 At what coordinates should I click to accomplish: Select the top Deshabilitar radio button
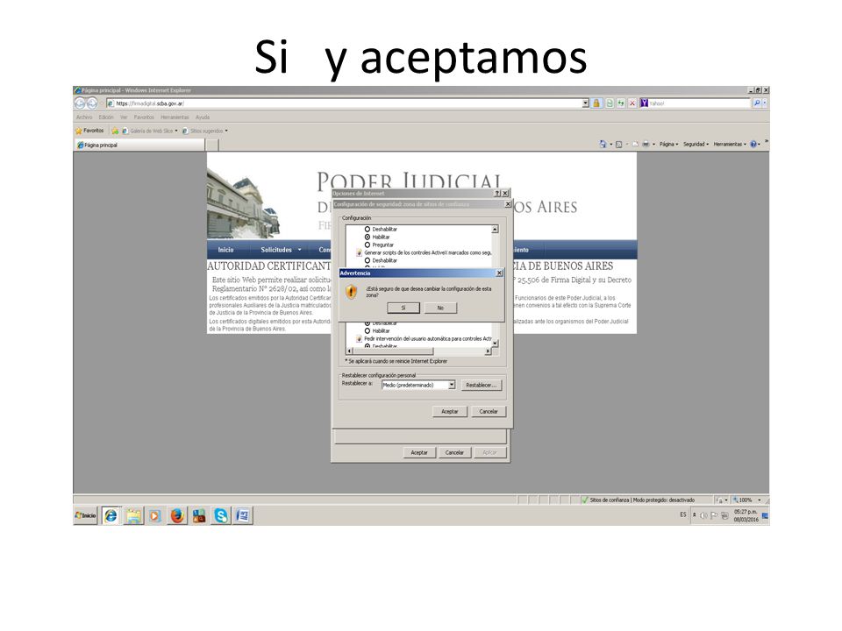point(367,229)
